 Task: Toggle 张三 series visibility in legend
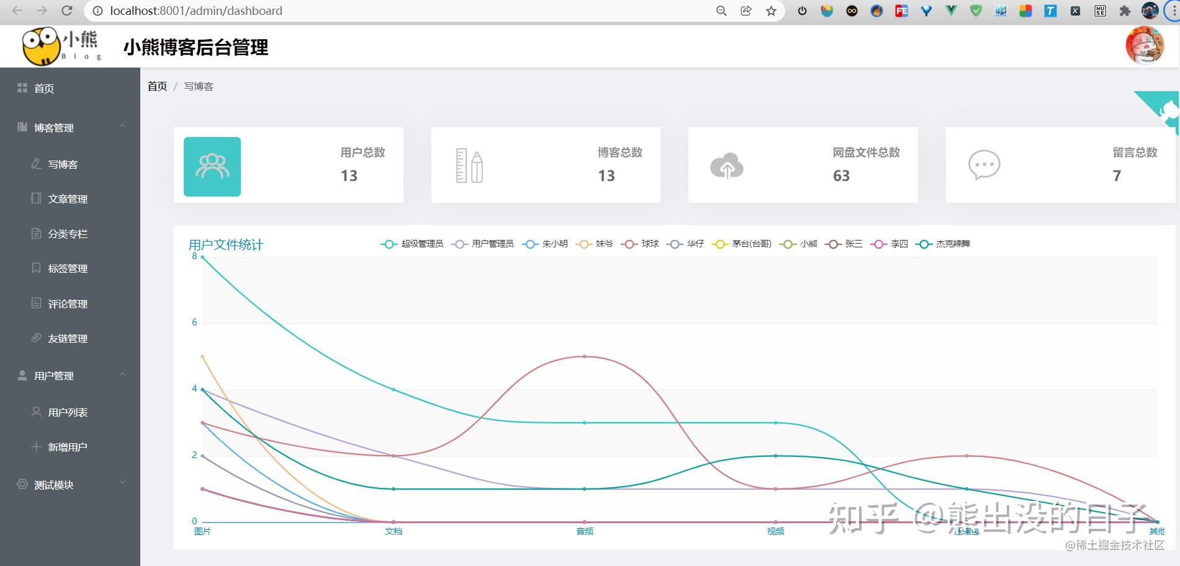tap(853, 244)
